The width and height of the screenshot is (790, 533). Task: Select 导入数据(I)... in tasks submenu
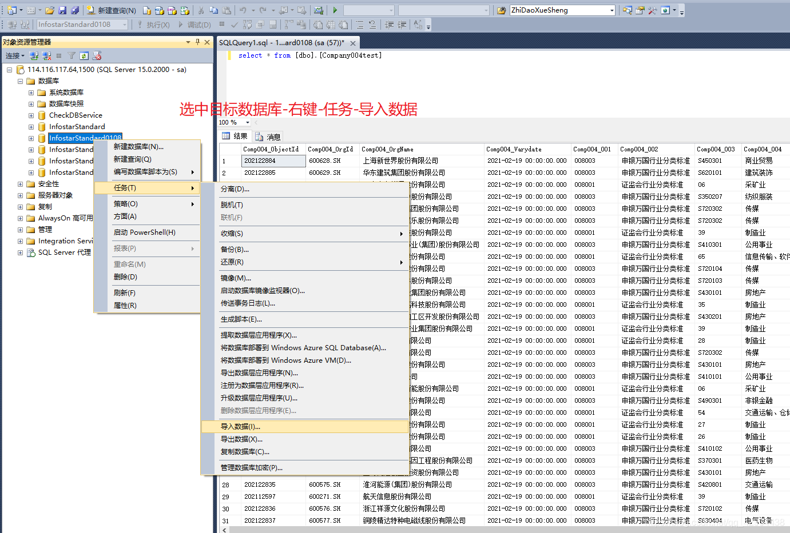305,427
